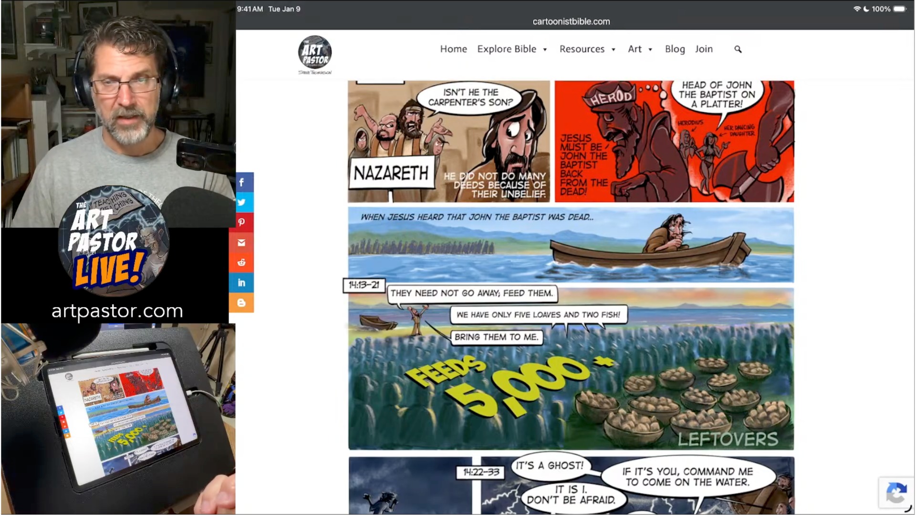Click the "Tue Jan 9" date
The height and width of the screenshot is (515, 916).
(284, 9)
